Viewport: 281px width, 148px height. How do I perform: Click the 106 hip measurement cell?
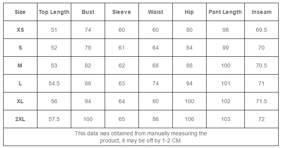pos(189,119)
